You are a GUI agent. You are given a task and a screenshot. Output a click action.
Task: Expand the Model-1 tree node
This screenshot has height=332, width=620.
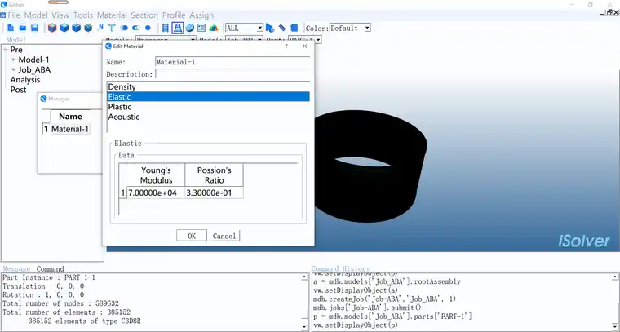[x=13, y=60]
